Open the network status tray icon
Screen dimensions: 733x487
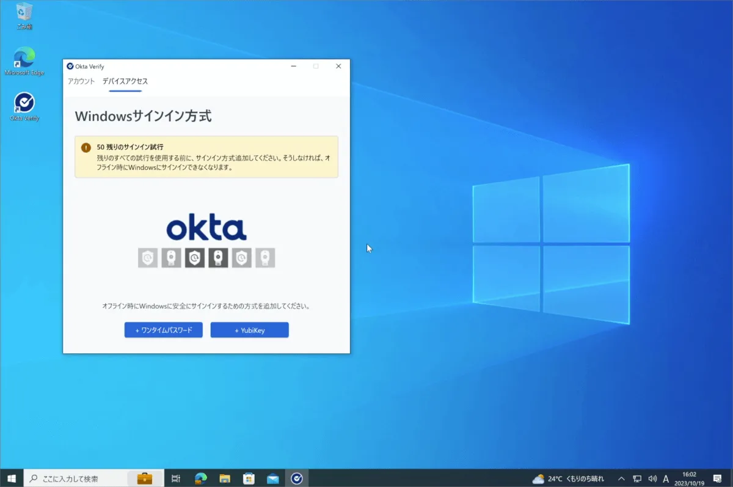[637, 478]
